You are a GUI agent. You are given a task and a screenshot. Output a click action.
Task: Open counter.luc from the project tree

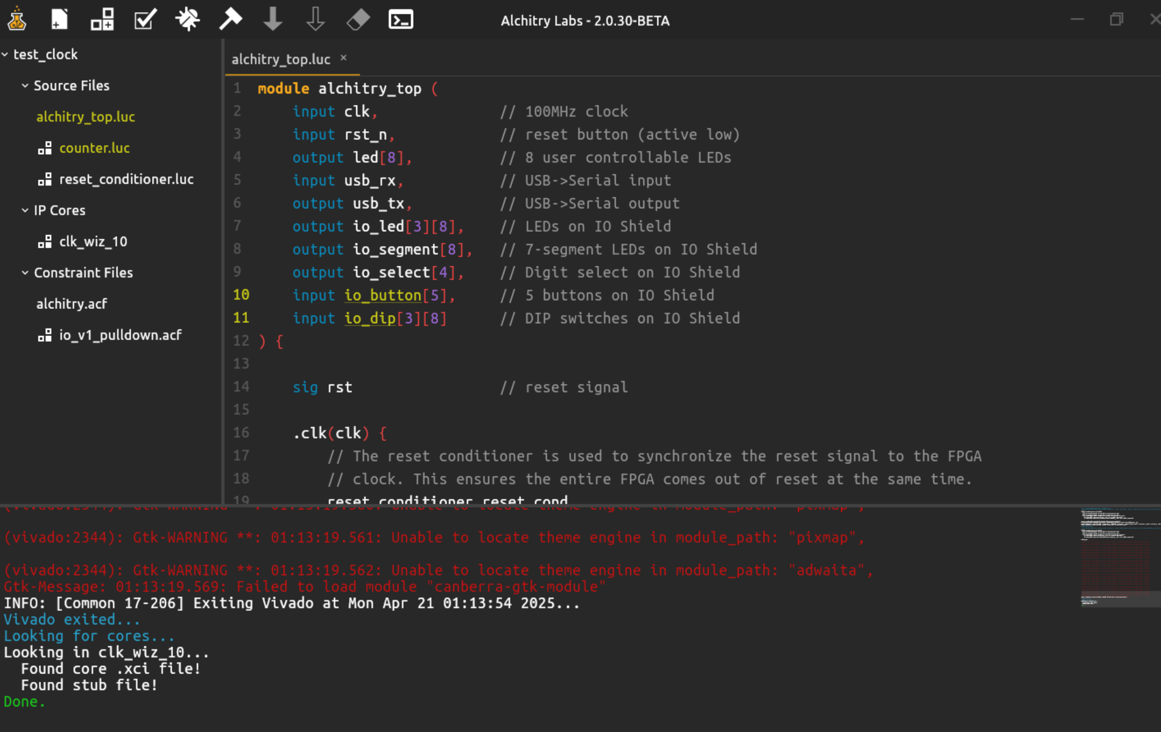(x=94, y=148)
